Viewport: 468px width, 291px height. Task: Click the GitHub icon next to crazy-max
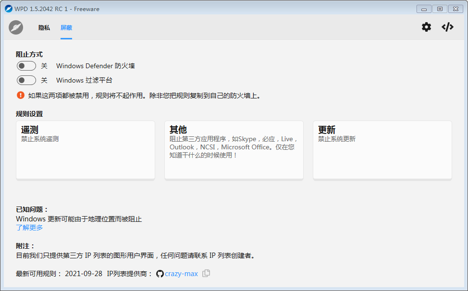pyautogui.click(x=160, y=274)
